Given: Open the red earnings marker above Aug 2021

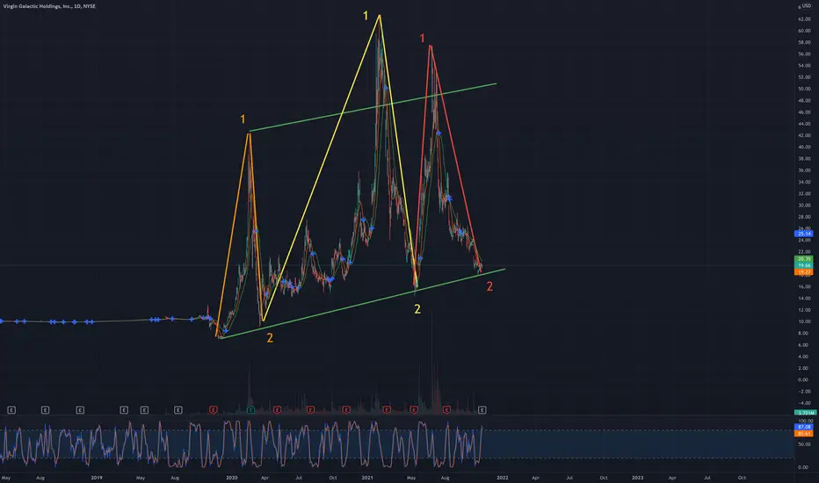Looking at the screenshot, I should (x=446, y=410).
